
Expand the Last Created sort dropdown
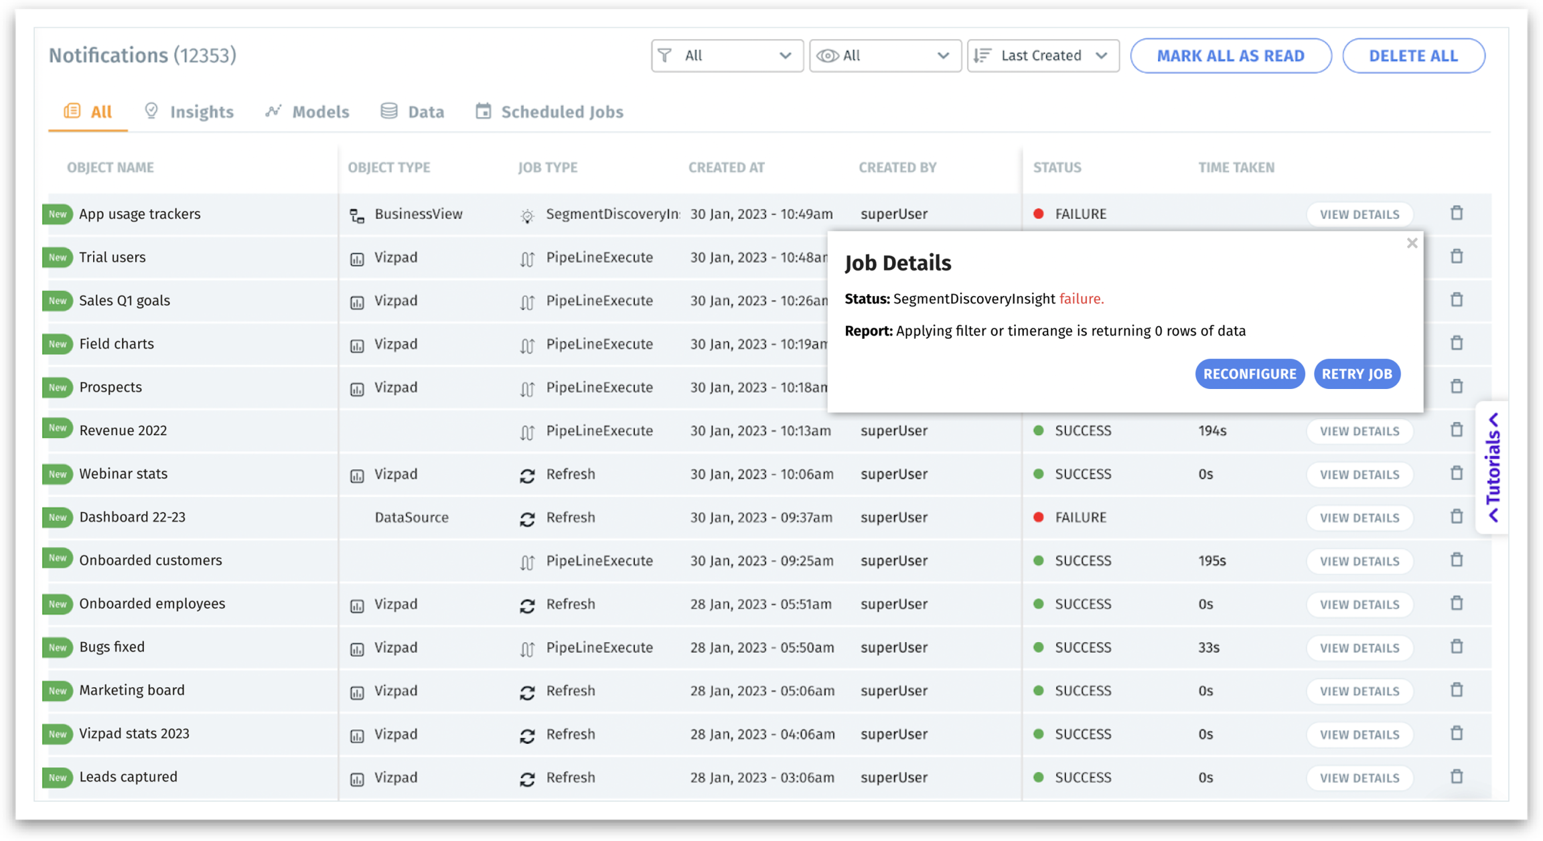1043,56
